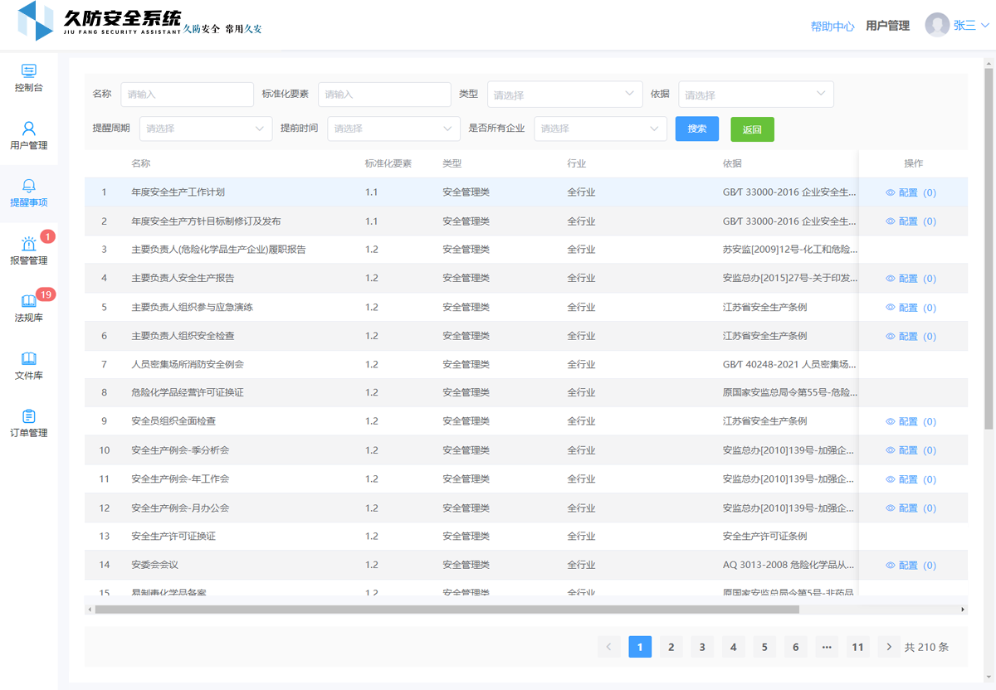Viewport: 996px width, 690px height.
Task: Open the 依据 dropdown
Action: click(x=756, y=95)
